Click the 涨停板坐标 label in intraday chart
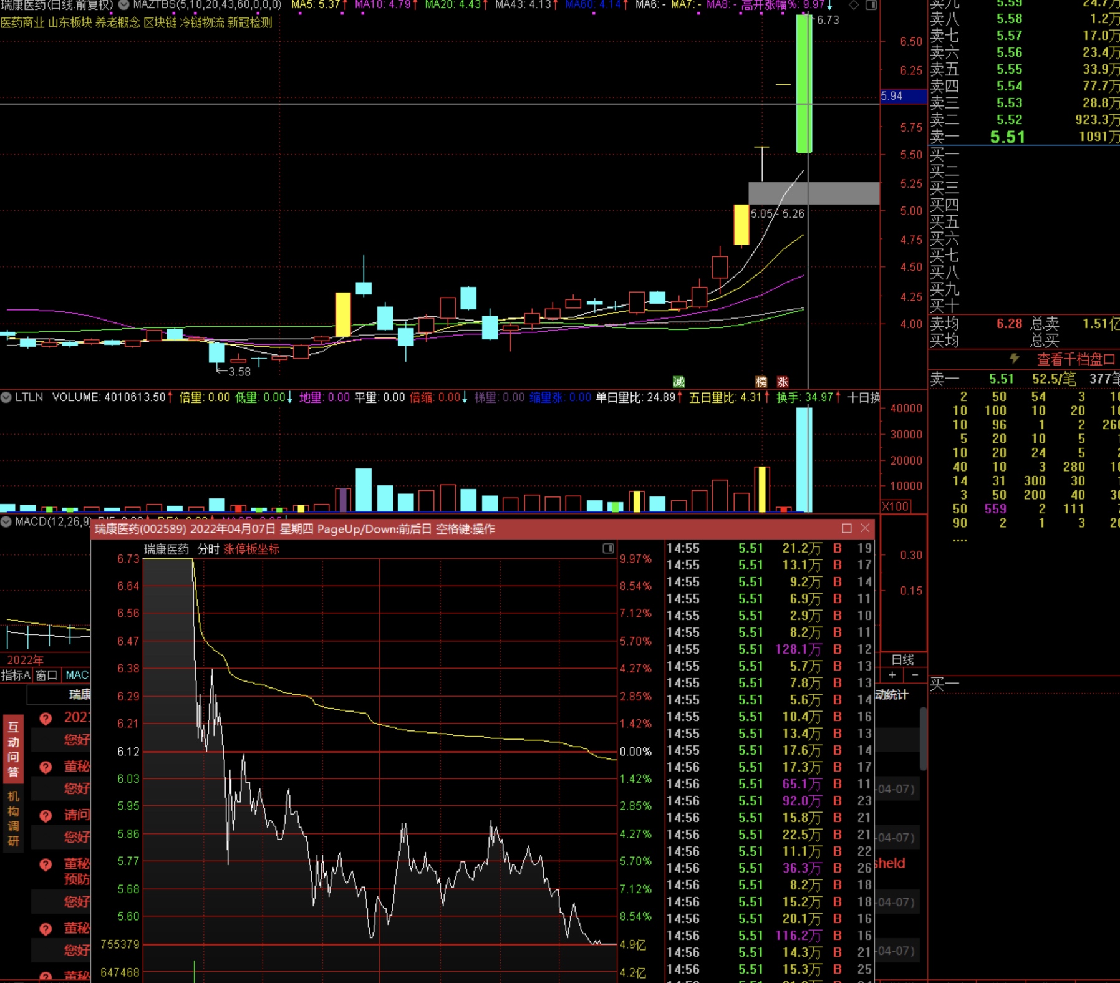1120x983 pixels. coord(251,549)
